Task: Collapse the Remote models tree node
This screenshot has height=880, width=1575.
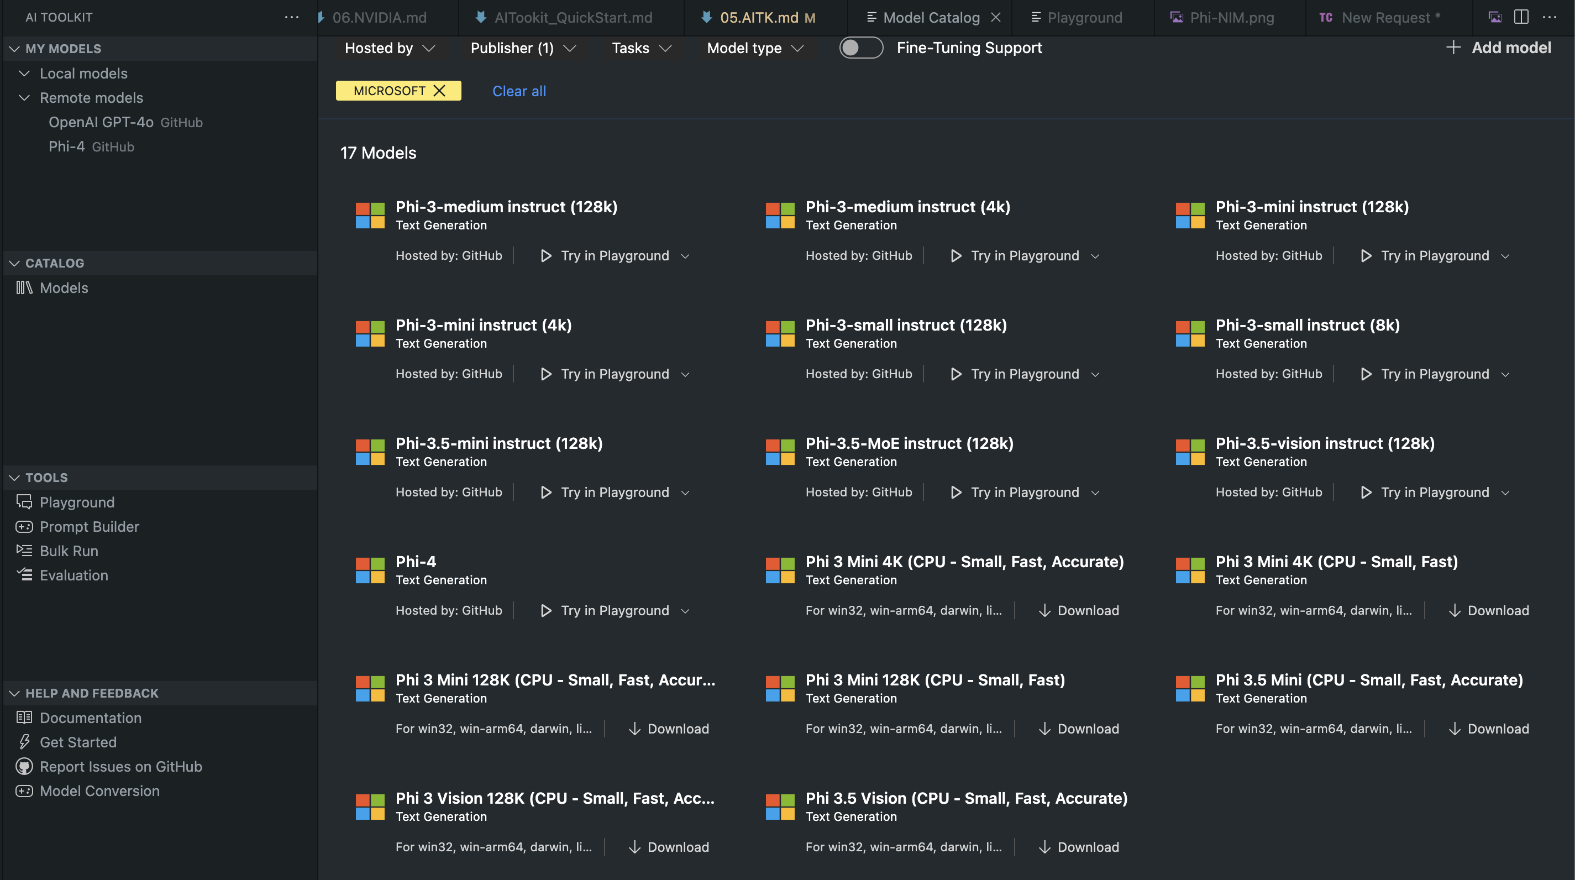Action: coord(24,98)
